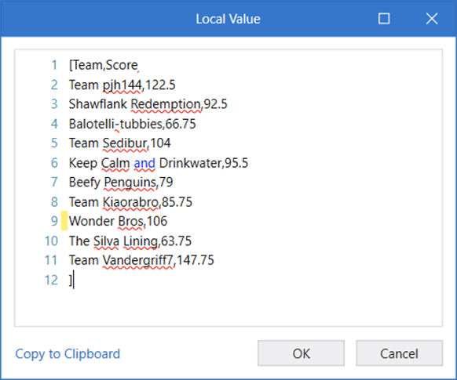Viewport: 457px width, 380px height.
Task: Click the 'Keep Calm and Drinkwater,95.5' line
Action: [159, 163]
